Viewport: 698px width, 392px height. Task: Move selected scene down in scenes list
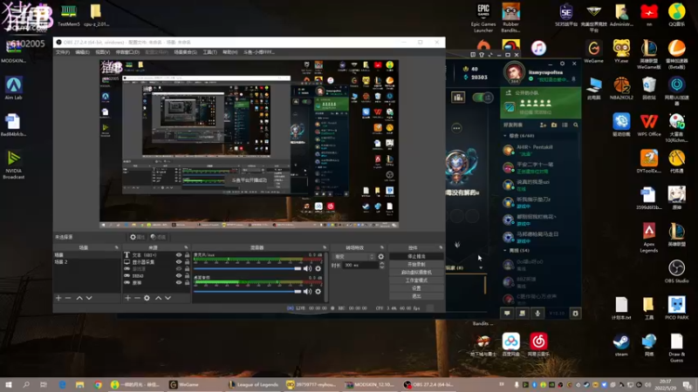[x=89, y=298]
